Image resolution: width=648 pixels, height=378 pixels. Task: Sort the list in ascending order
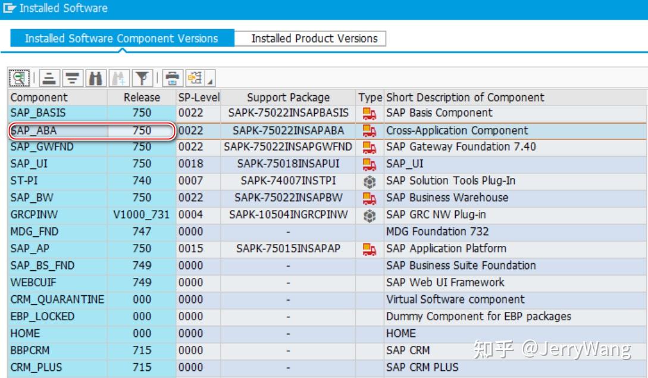(x=49, y=77)
